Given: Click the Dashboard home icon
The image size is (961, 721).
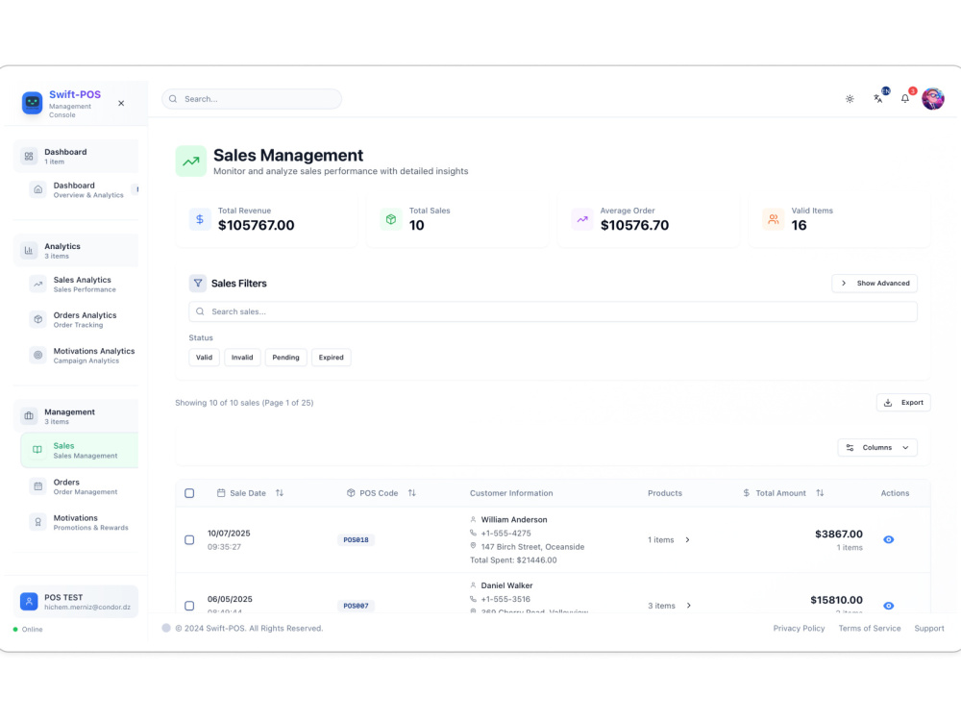Looking at the screenshot, I should coord(38,189).
